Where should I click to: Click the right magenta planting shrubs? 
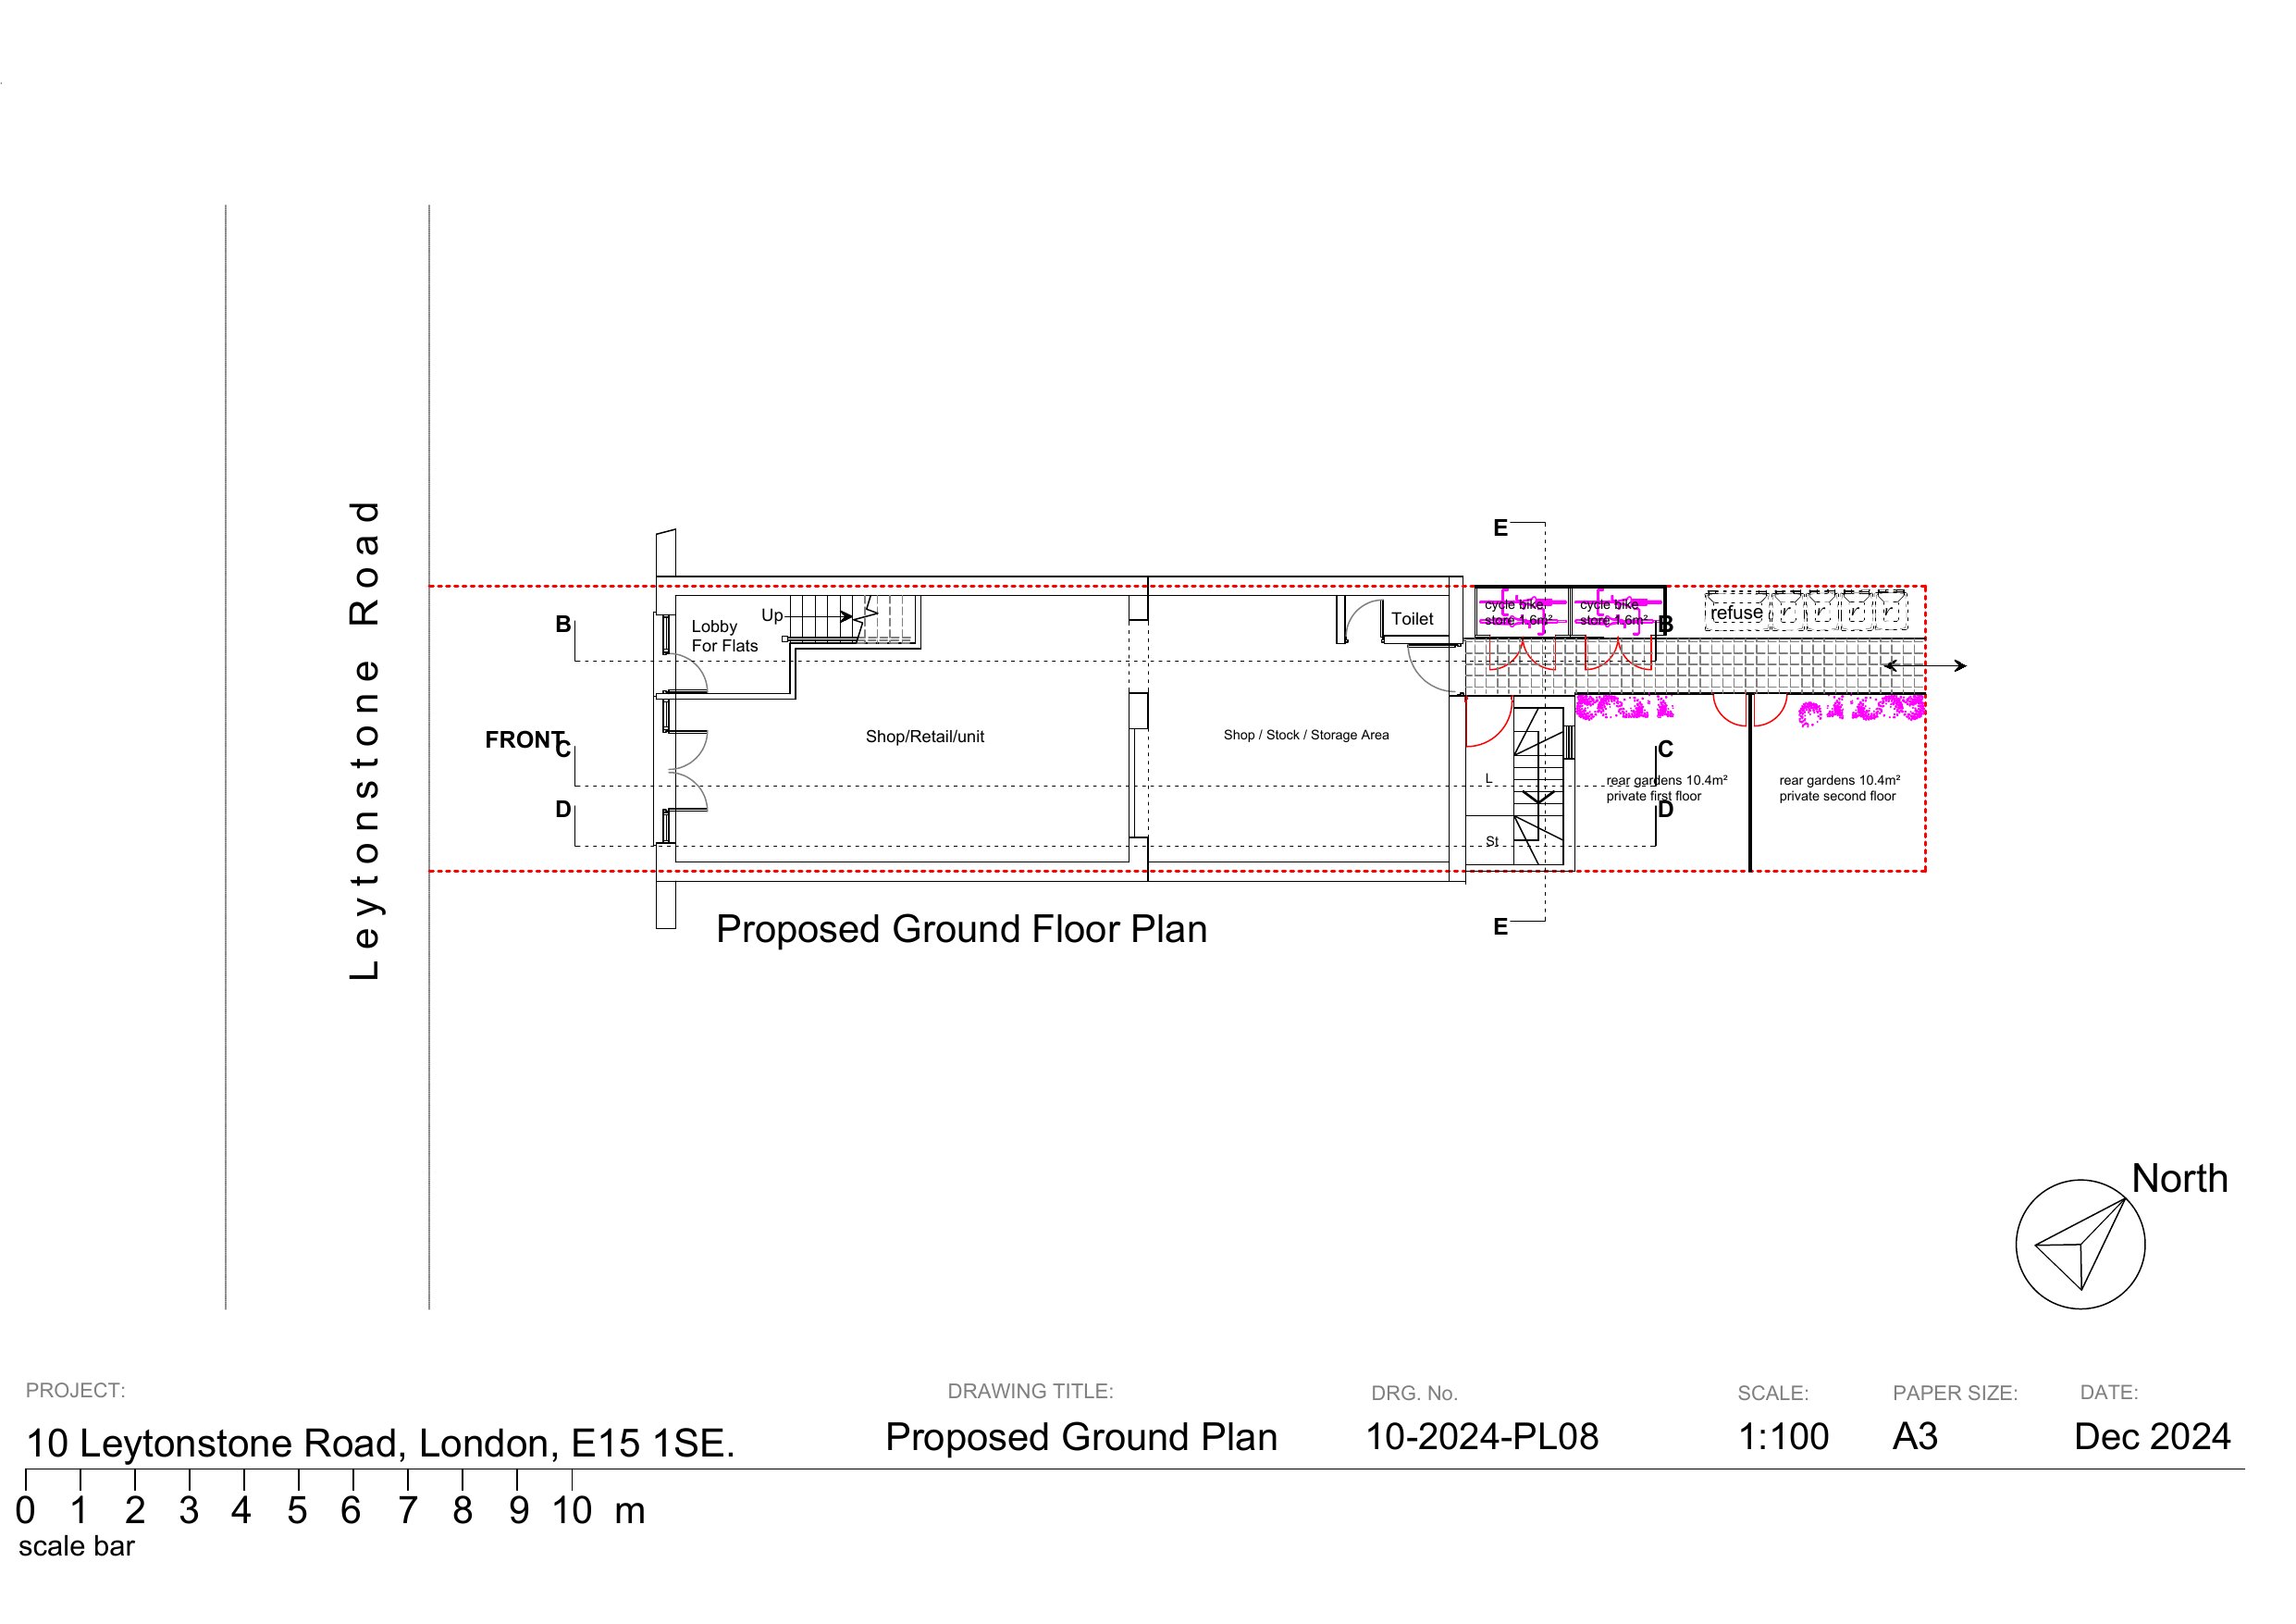pos(1860,711)
